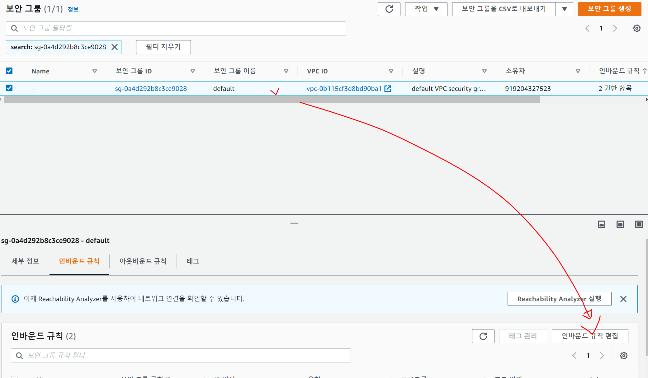Click the VPC external link icon

(388, 89)
